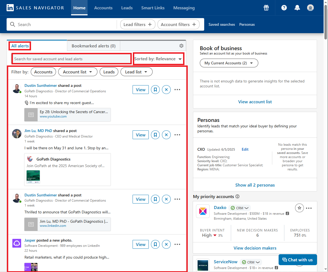
Task: Bookmark Jim Lu's shared post alert
Action: click(155, 135)
